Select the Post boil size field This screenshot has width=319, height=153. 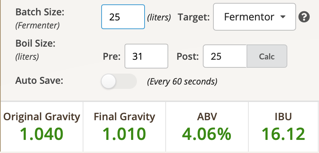pyautogui.click(x=225, y=56)
